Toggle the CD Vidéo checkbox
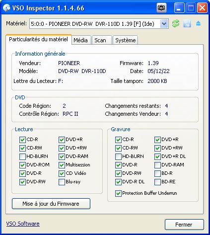Screen dimensions: 210x235 coord(62,173)
